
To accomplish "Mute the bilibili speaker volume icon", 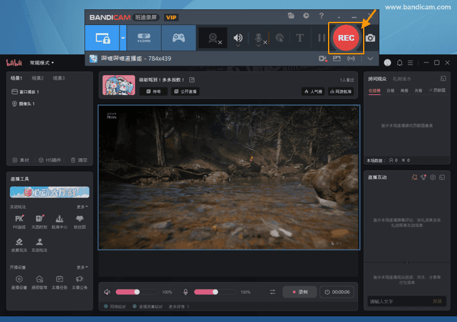I will 107,292.
